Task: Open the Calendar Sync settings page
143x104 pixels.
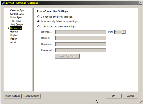Action: coord(17,10)
